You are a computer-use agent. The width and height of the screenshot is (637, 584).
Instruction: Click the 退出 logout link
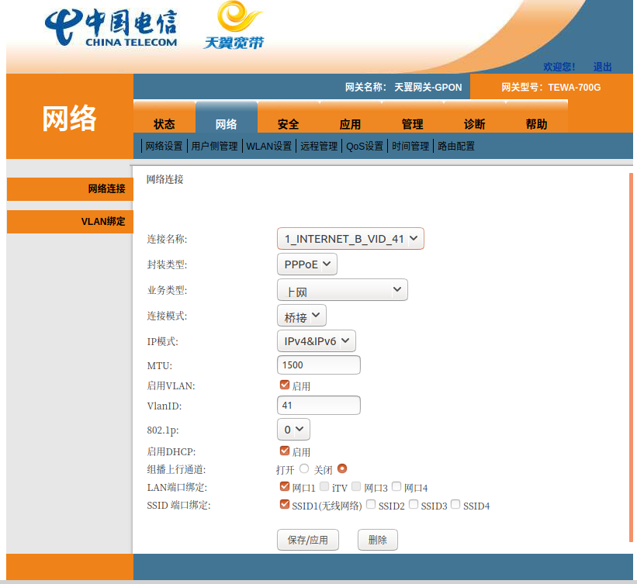coord(602,67)
